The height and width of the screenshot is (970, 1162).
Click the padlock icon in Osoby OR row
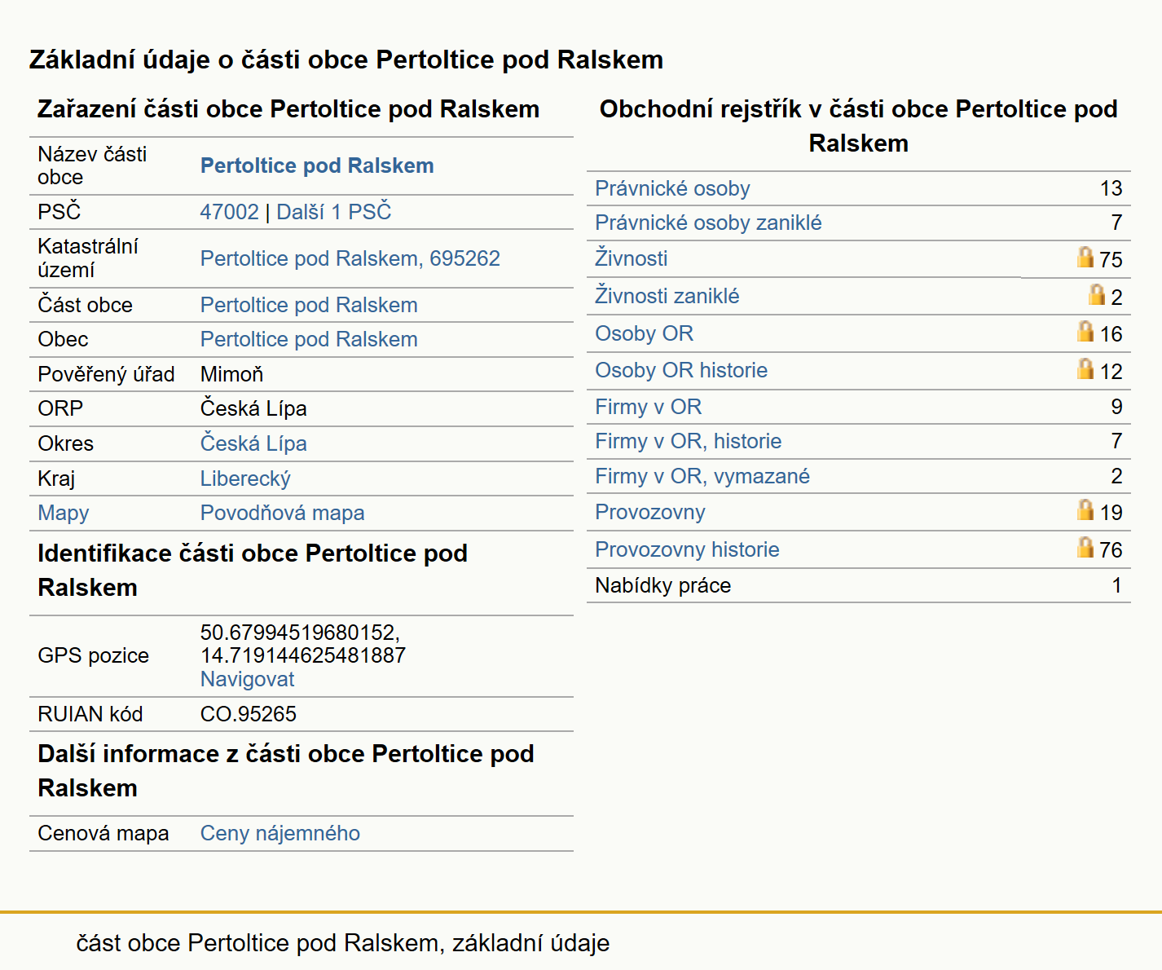[x=1085, y=331]
